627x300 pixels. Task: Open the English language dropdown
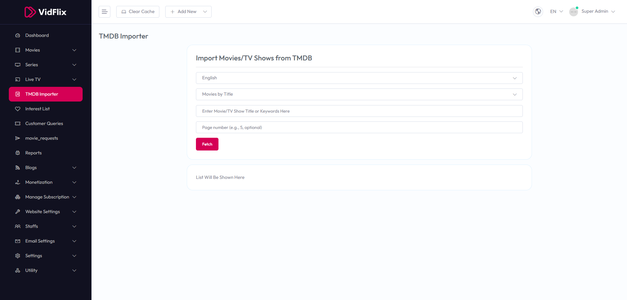pos(359,78)
